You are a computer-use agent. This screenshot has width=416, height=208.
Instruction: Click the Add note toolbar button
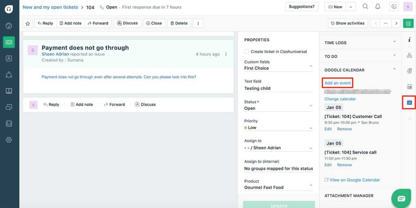click(70, 23)
